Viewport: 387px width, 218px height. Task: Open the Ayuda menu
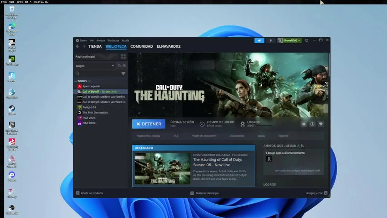tap(125, 41)
